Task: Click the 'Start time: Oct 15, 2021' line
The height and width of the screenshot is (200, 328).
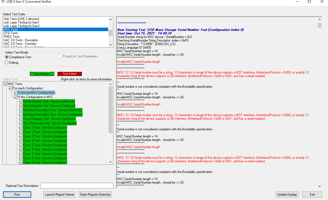Action: [144, 33]
